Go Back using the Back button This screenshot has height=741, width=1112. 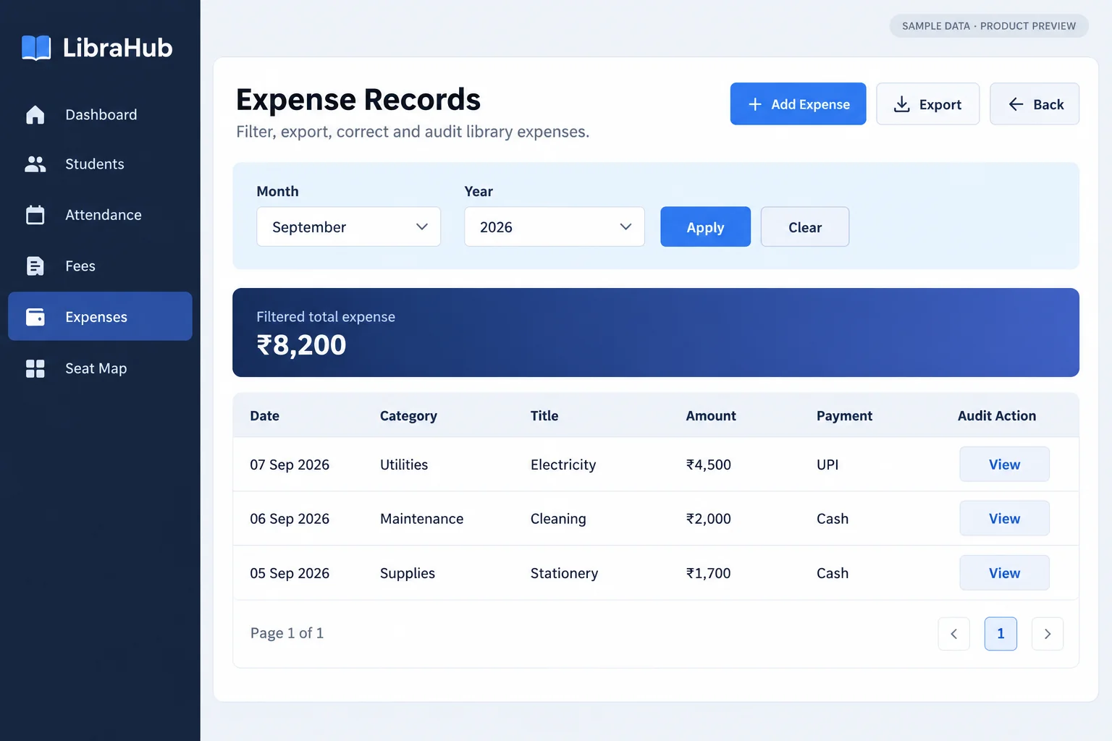(1035, 103)
